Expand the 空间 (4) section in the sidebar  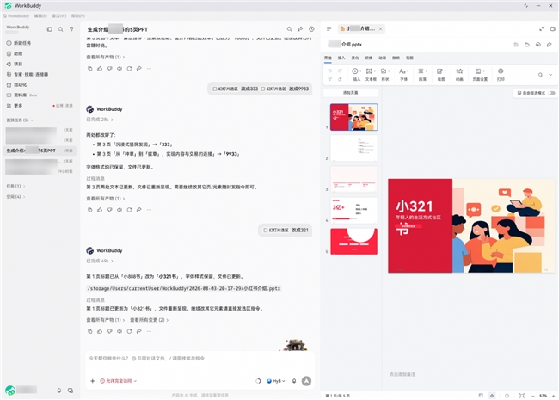tap(15, 196)
